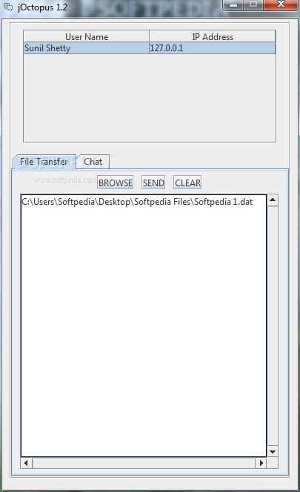Select the Sunil Shetty user name cell
This screenshot has width=300, height=492.
(87, 48)
